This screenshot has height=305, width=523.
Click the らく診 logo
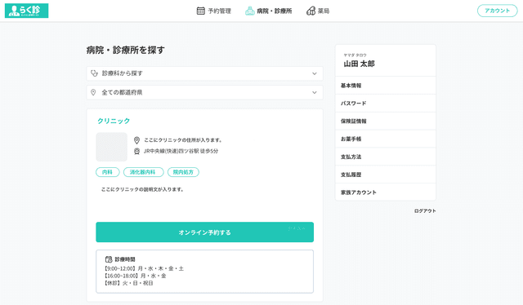(x=26, y=11)
